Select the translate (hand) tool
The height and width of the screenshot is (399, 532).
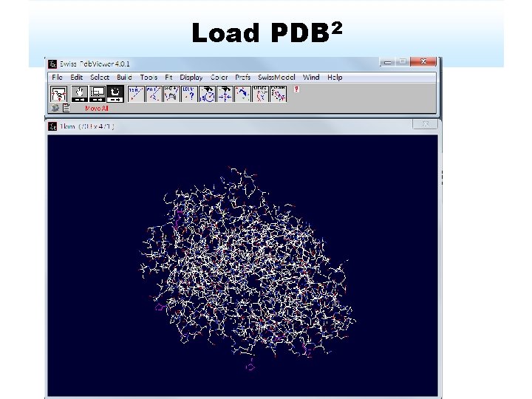[x=79, y=94]
